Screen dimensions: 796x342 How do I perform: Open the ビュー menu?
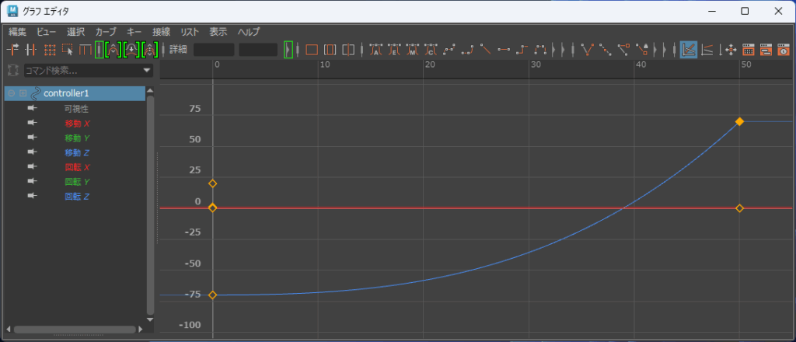pos(46,31)
